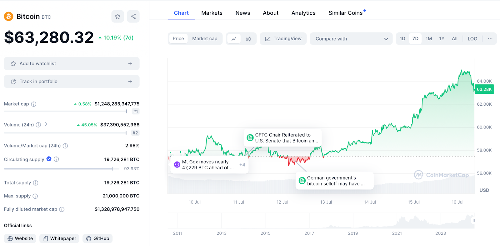This screenshot has height=246, width=500.
Task: Click plus icon in Add to watchlist
Action: (x=130, y=64)
